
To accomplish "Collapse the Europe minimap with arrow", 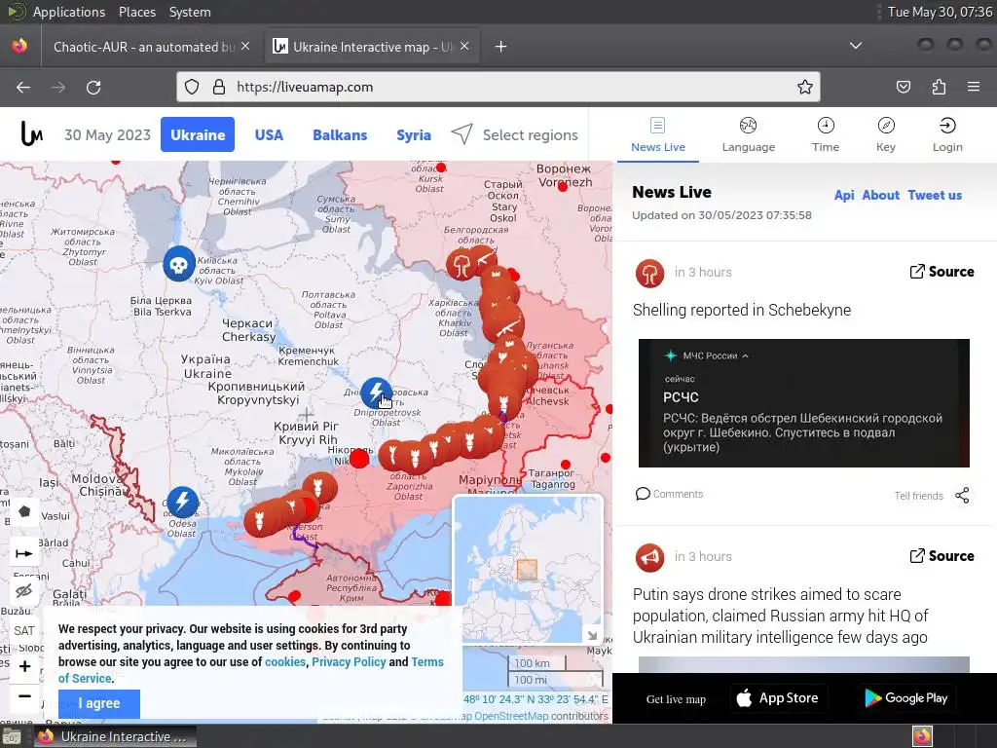I will [592, 635].
